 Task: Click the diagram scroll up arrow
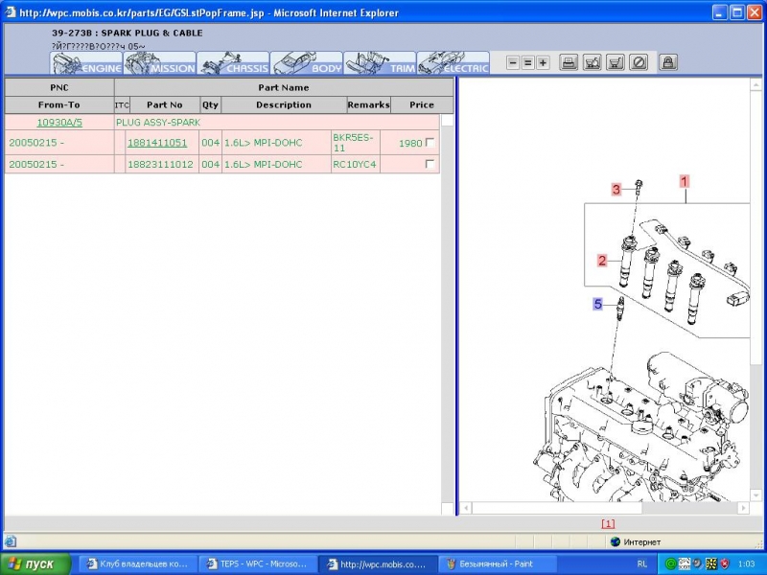point(755,84)
